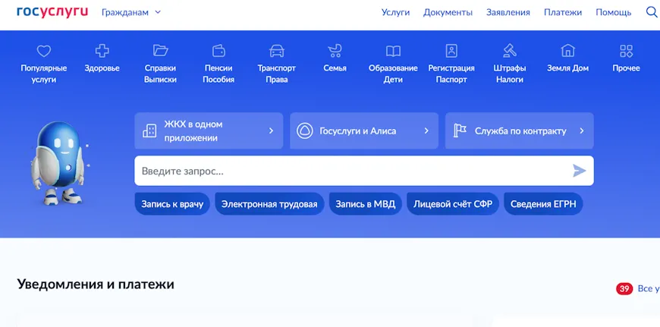660x327 pixels.
Task: Click the red 39 notifications badge
Action: point(624,289)
